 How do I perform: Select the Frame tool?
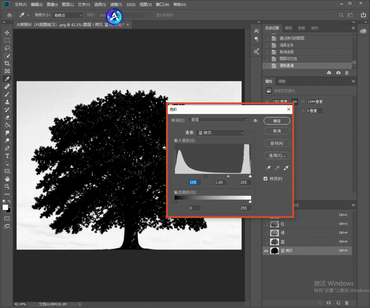click(7, 71)
